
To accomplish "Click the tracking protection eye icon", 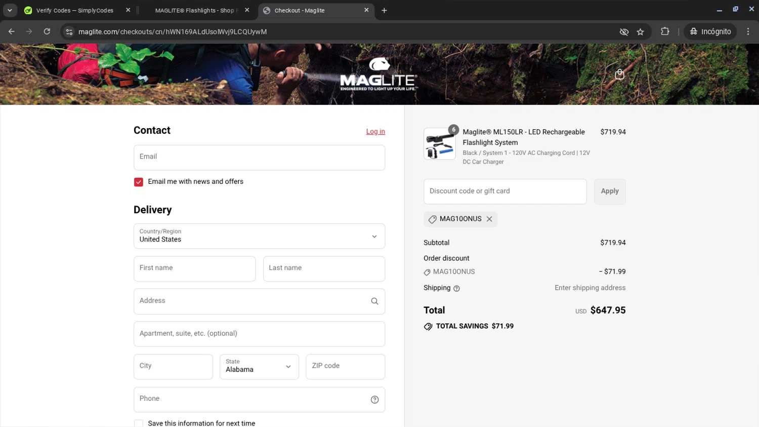I will [x=624, y=32].
